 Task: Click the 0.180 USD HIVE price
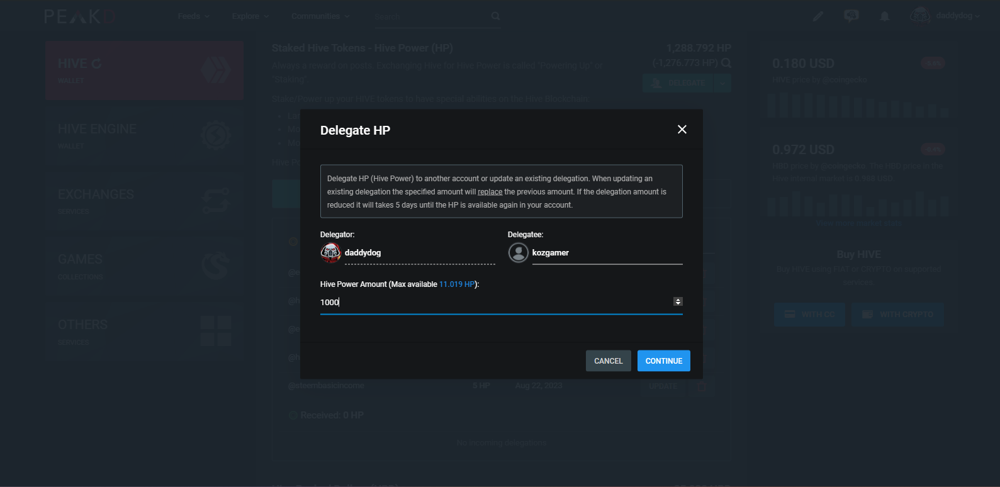[803, 64]
